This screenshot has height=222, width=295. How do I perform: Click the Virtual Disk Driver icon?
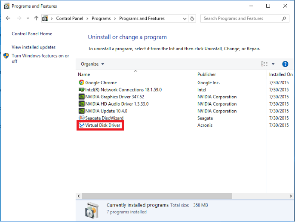click(81, 125)
